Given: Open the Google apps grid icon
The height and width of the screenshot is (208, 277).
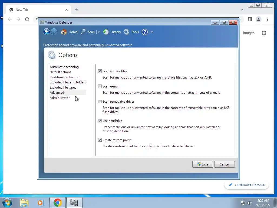Looking at the screenshot, I should point(264,33).
